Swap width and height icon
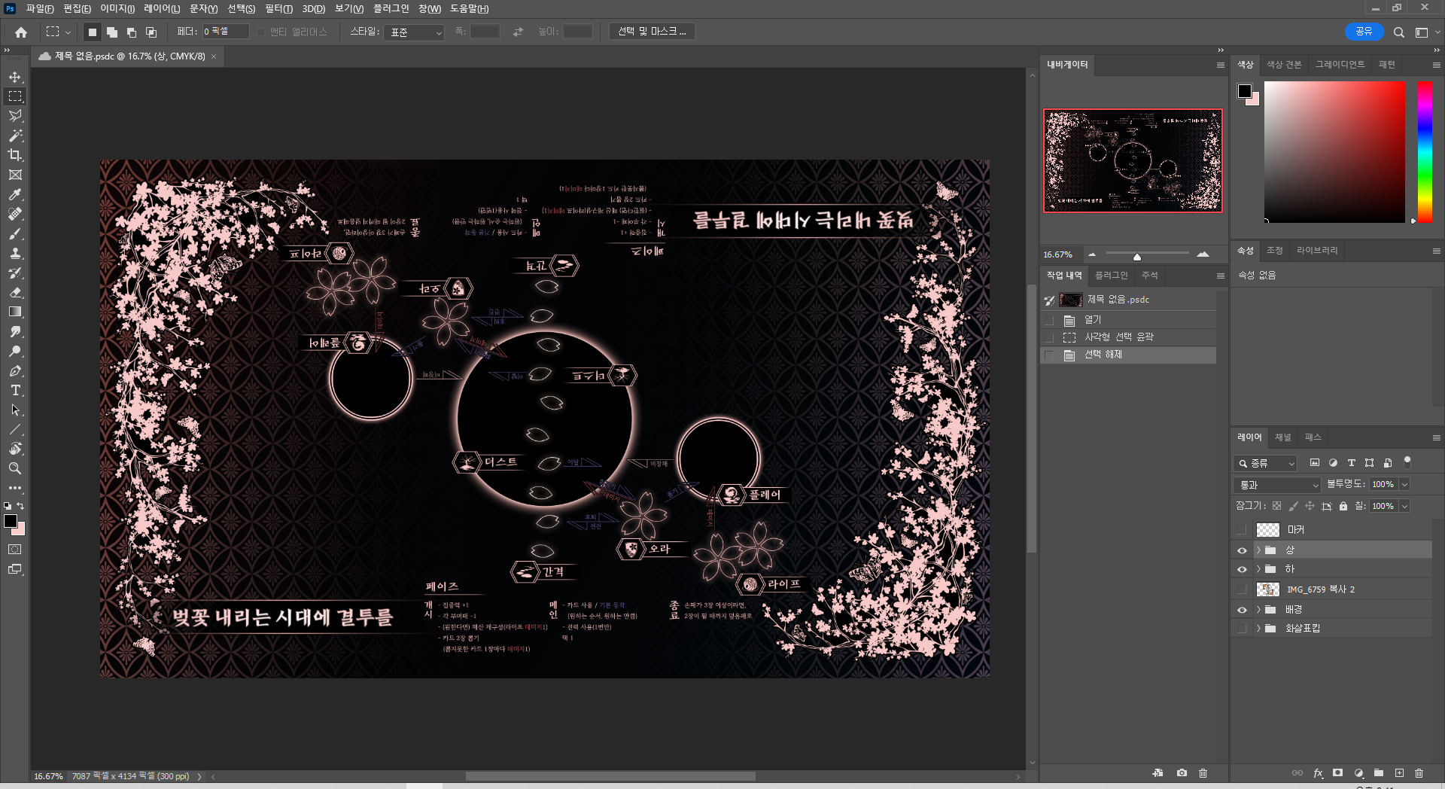The image size is (1445, 789). point(518,32)
